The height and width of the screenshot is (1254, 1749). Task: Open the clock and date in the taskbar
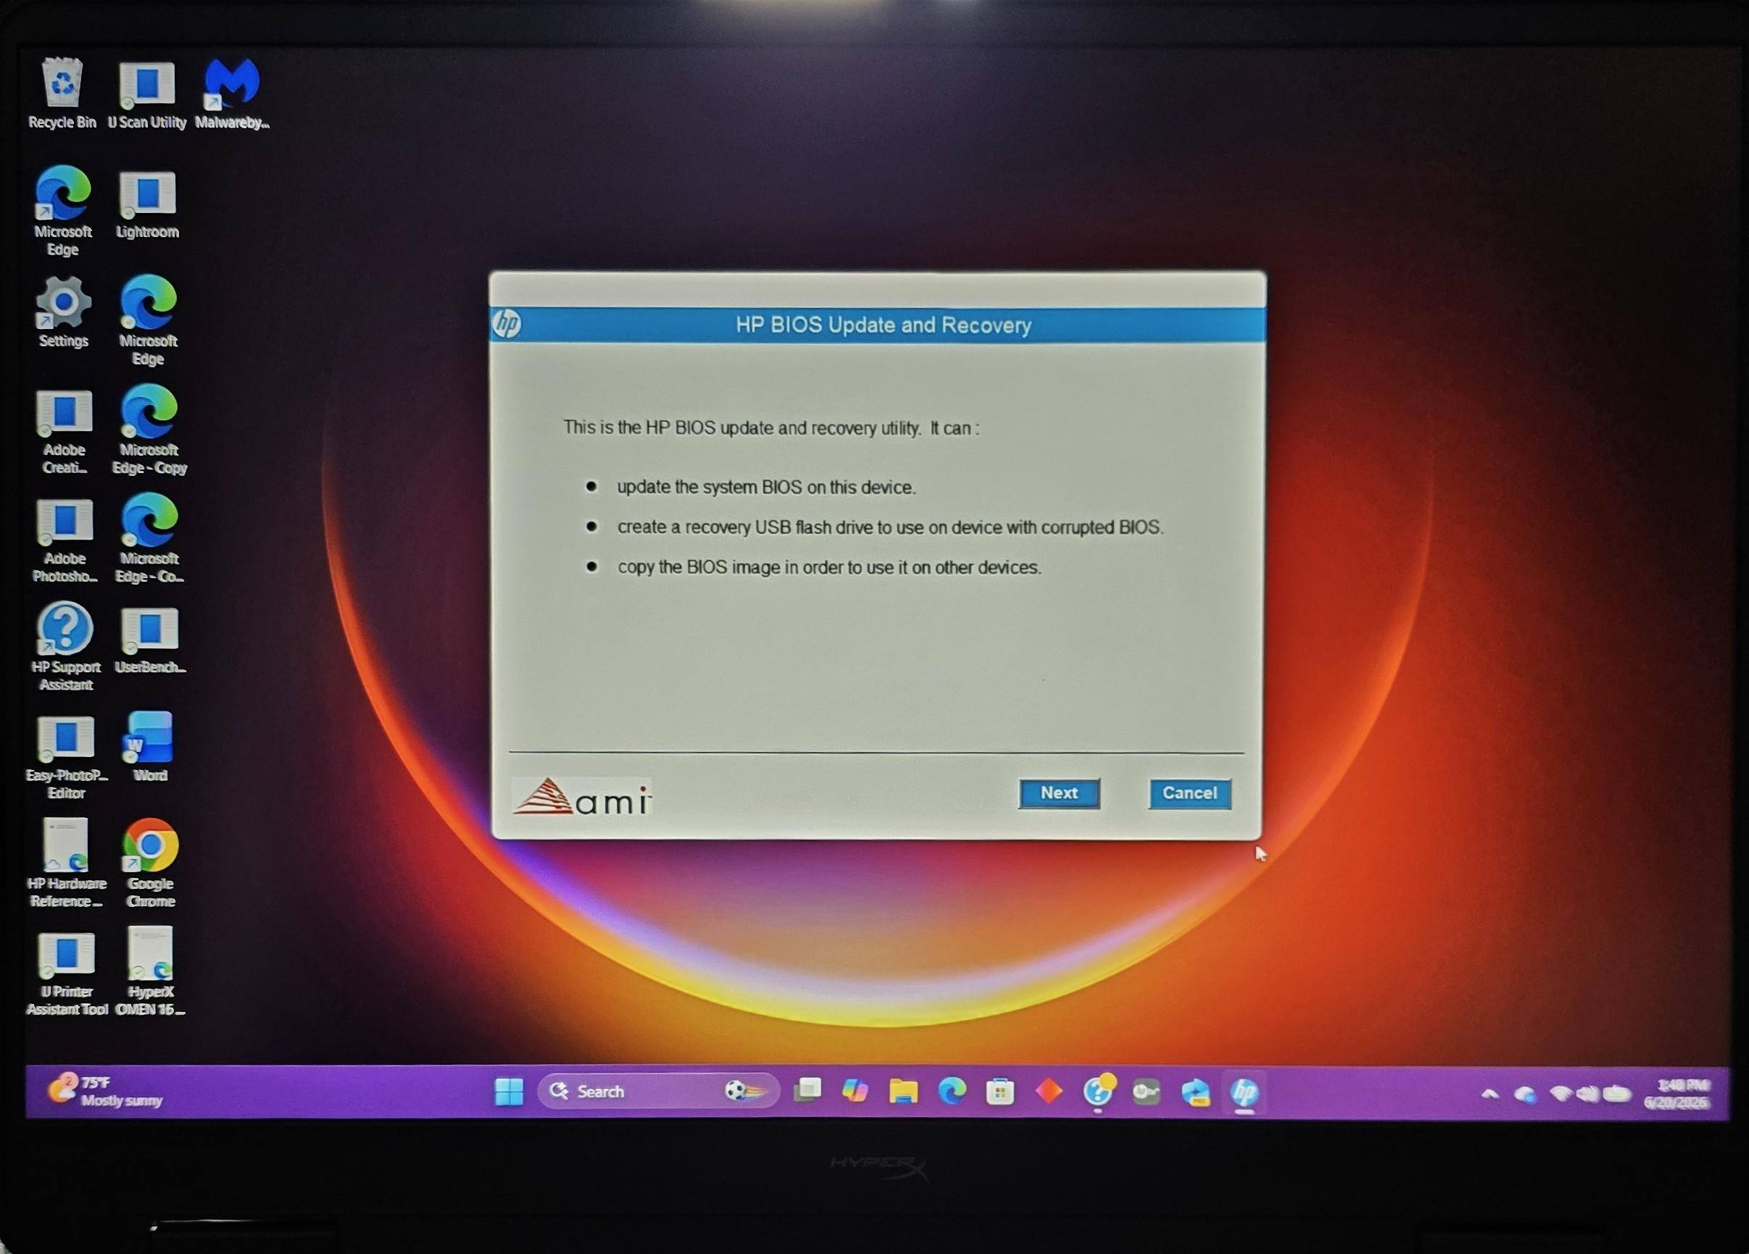pos(1677,1094)
